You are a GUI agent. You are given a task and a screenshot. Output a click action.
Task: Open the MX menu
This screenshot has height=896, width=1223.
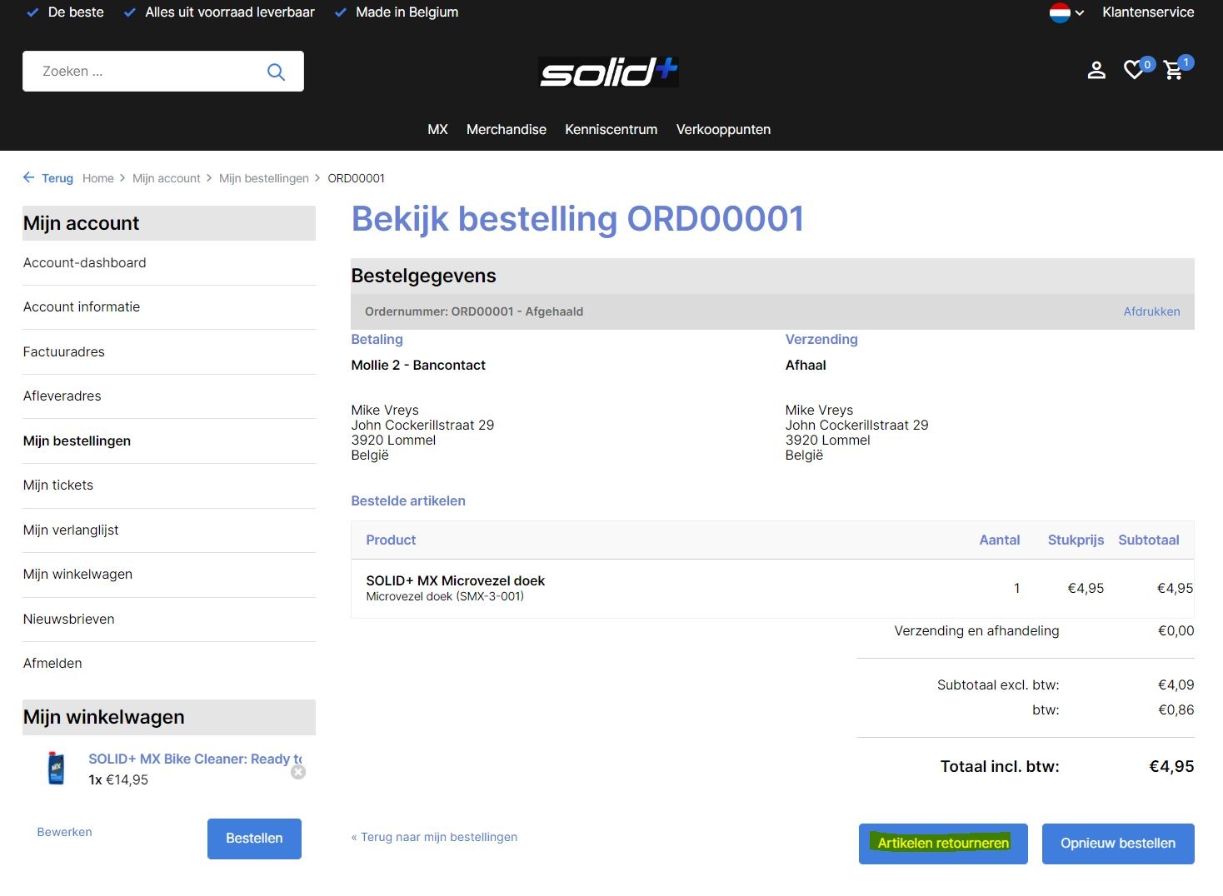(x=437, y=130)
